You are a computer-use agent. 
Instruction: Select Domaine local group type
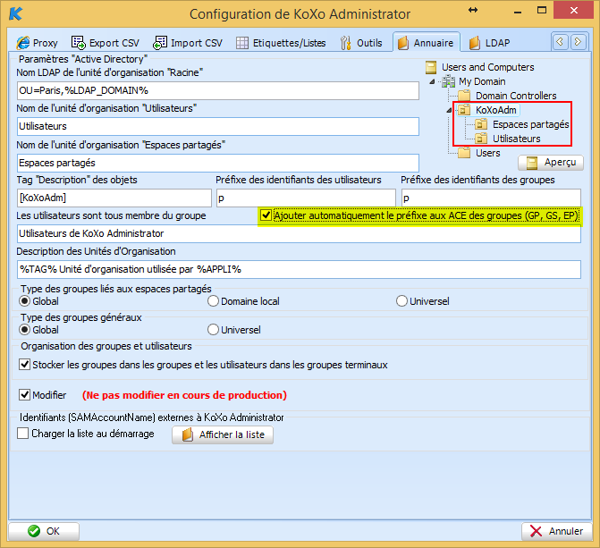[x=213, y=301]
